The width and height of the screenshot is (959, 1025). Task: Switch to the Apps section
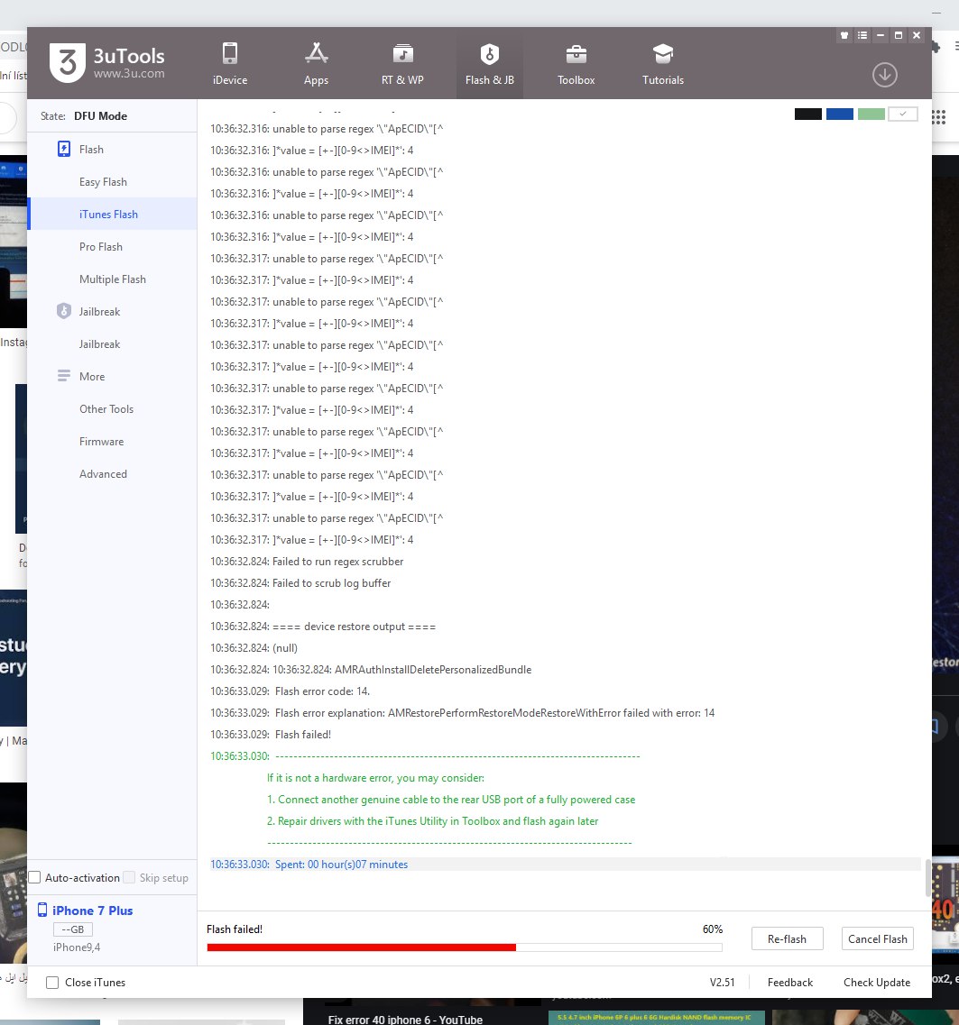[316, 63]
